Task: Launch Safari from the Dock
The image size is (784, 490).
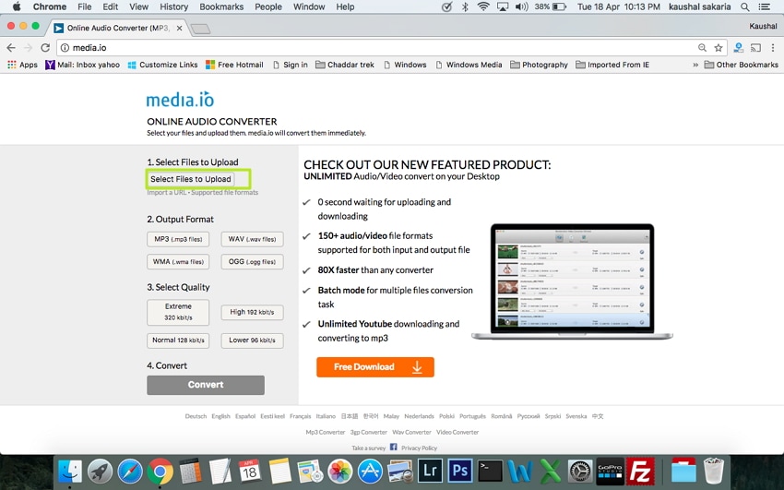Action: [x=130, y=472]
